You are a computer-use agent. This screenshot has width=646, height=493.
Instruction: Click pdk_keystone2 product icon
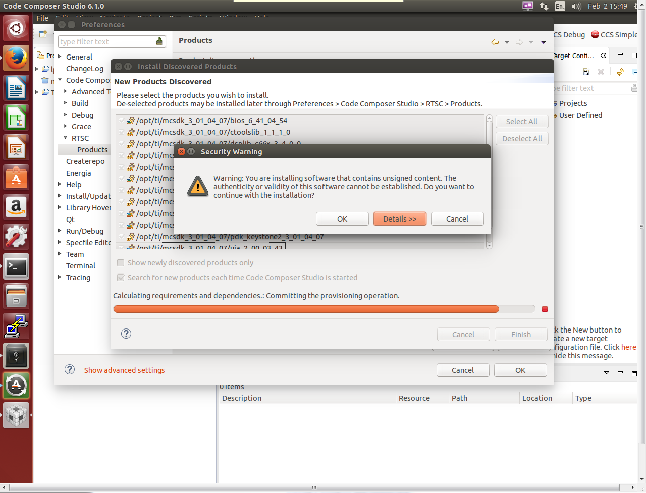131,236
